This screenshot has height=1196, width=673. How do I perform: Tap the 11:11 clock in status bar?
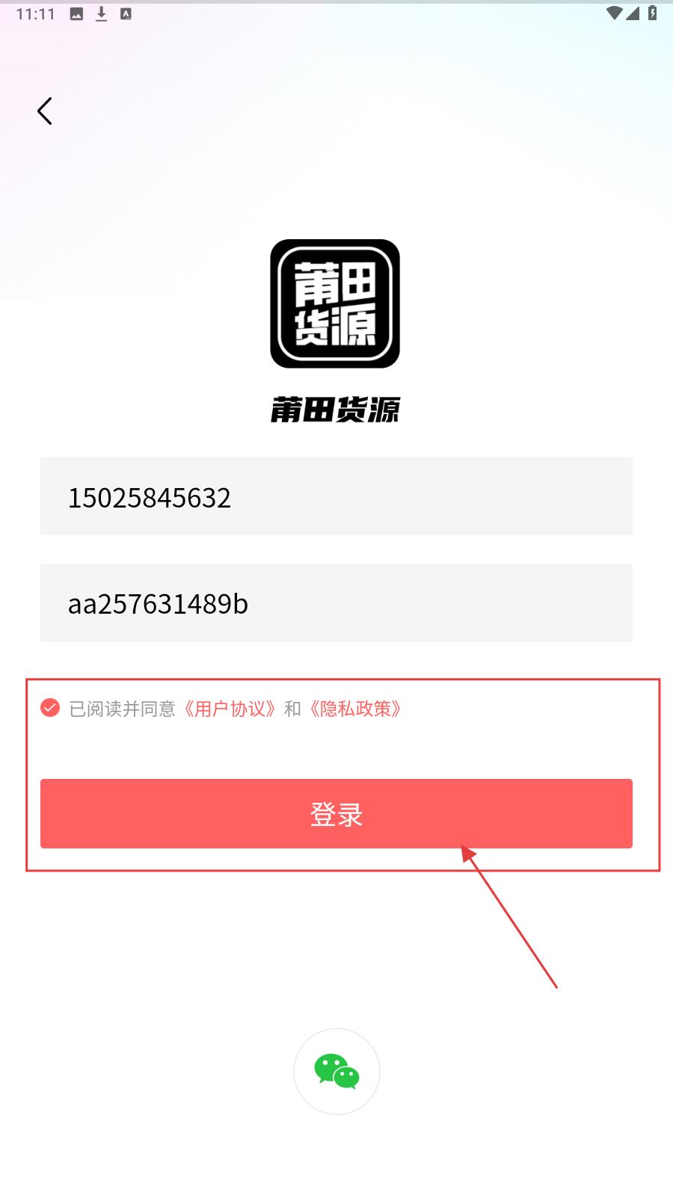pyautogui.click(x=36, y=14)
